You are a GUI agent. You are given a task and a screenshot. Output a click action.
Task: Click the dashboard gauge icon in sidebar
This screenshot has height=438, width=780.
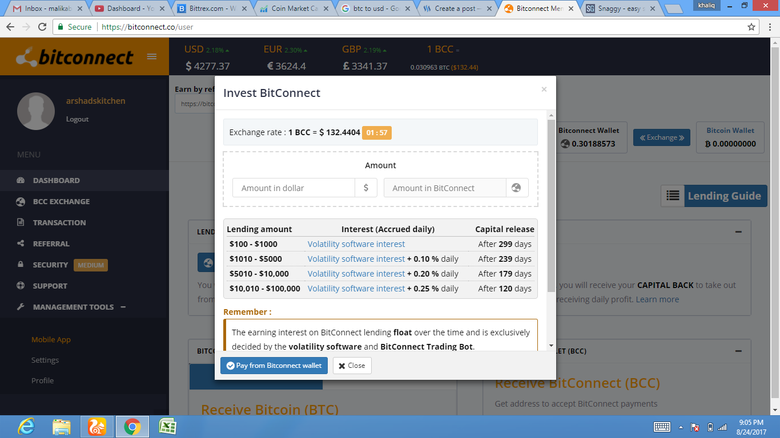click(x=21, y=180)
